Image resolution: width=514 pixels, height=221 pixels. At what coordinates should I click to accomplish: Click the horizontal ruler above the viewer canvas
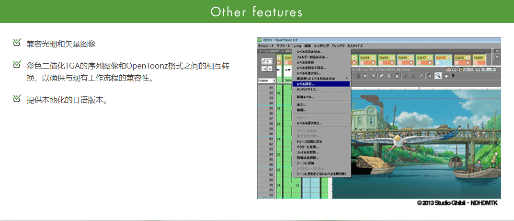tap(425, 88)
